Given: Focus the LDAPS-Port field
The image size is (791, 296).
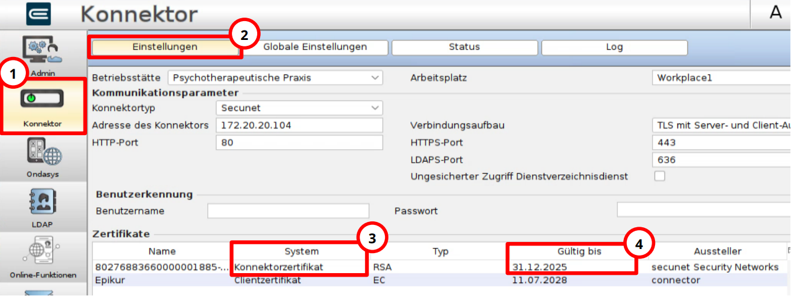Looking at the screenshot, I should [x=722, y=160].
